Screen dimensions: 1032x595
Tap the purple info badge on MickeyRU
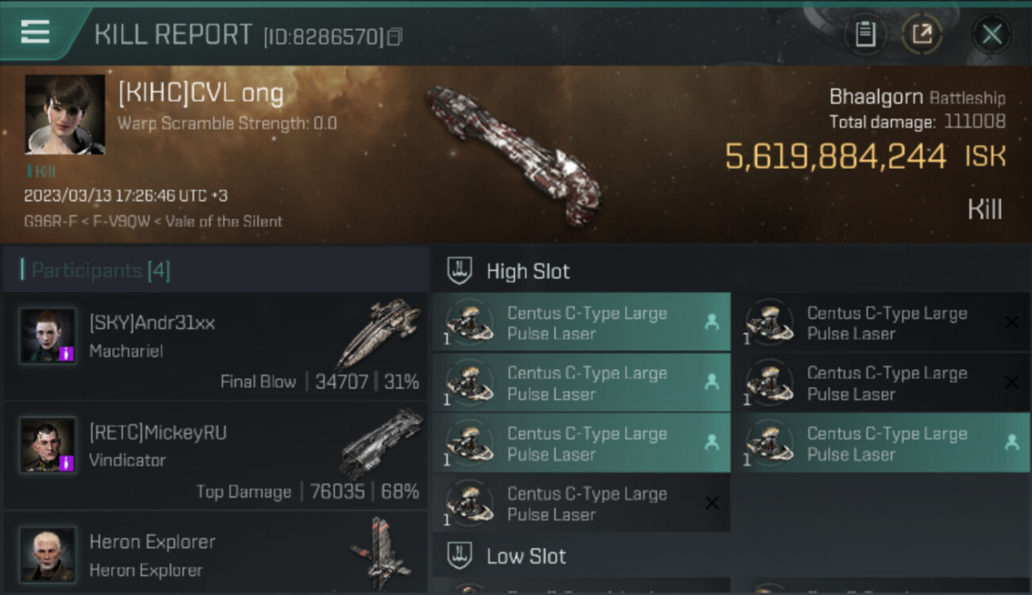pyautogui.click(x=67, y=462)
